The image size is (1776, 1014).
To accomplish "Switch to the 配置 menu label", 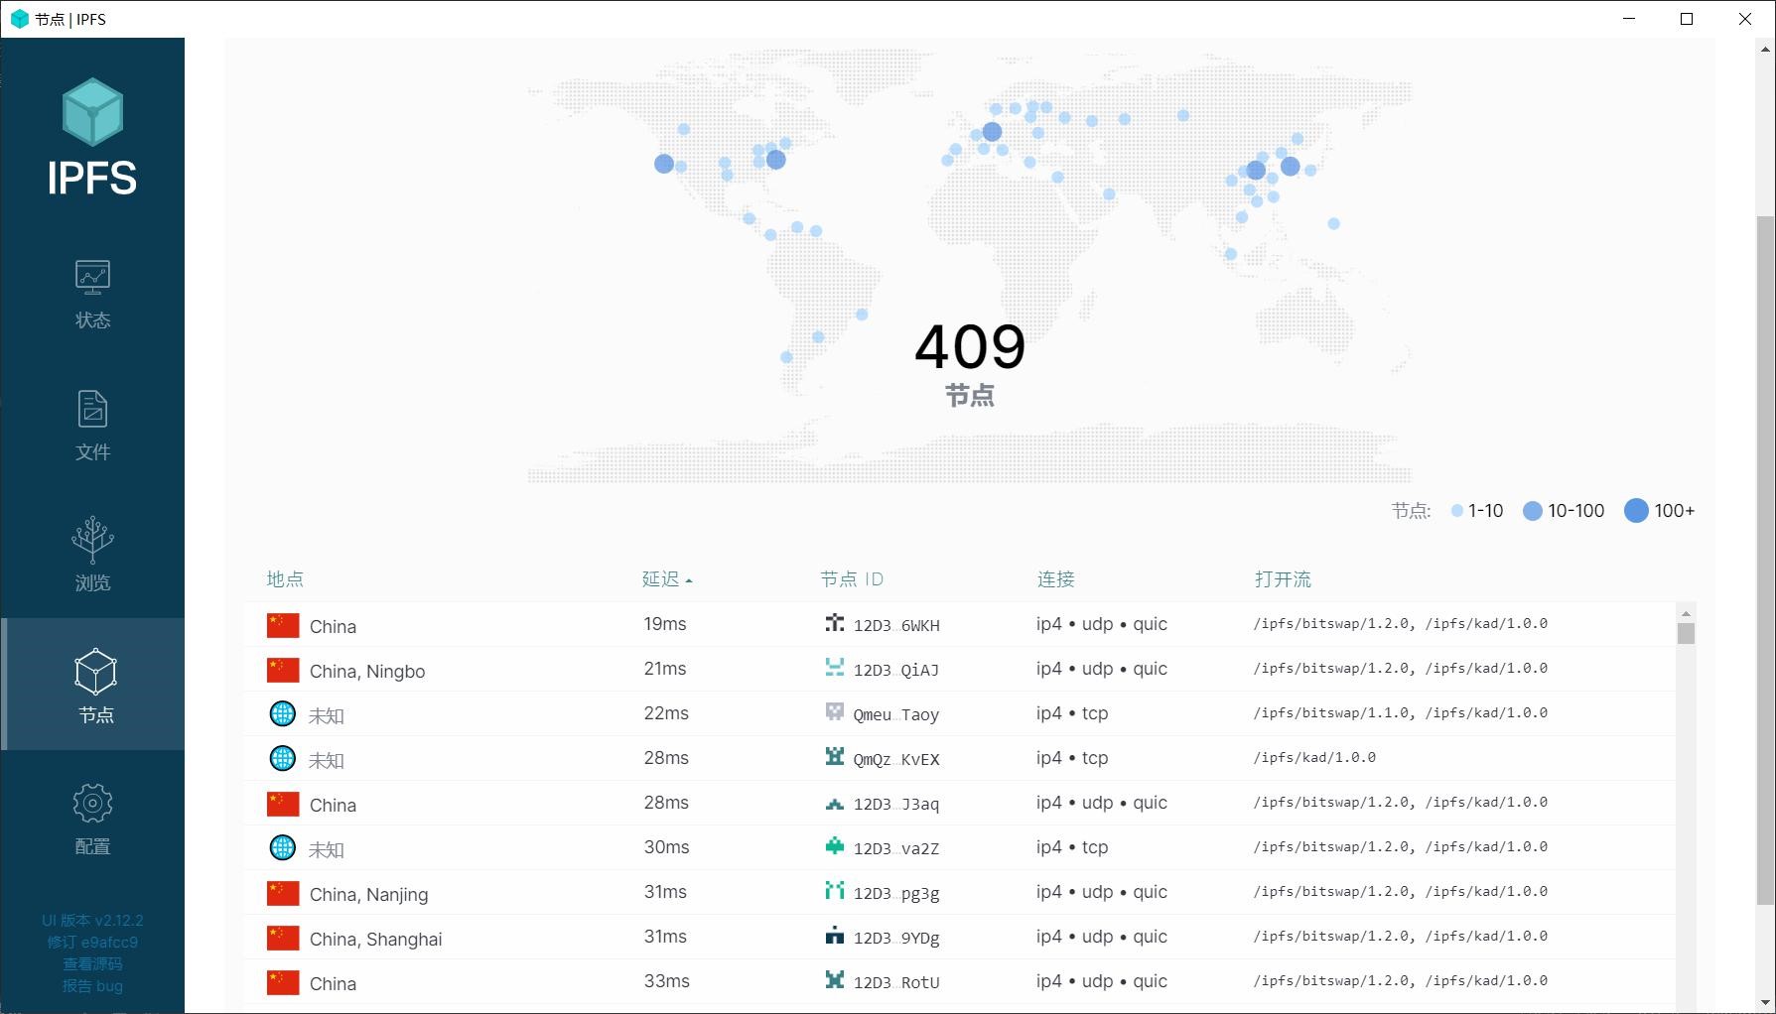I will (x=92, y=846).
